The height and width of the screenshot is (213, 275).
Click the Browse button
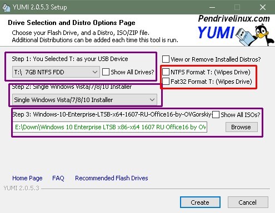[x=242, y=127]
